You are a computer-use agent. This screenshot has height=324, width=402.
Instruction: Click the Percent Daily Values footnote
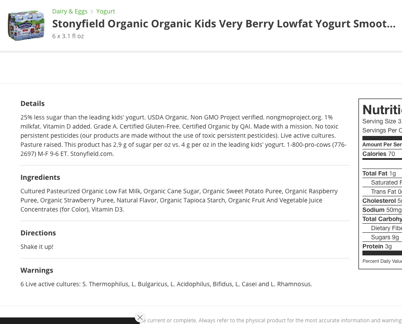(382, 261)
